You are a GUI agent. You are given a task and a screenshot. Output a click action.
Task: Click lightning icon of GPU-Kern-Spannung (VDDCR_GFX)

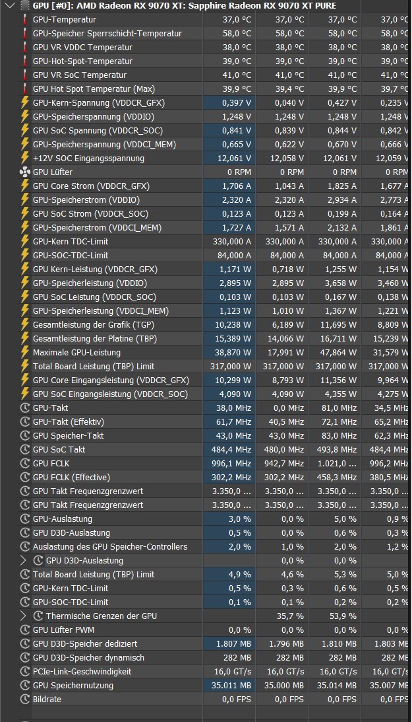pyautogui.click(x=25, y=102)
